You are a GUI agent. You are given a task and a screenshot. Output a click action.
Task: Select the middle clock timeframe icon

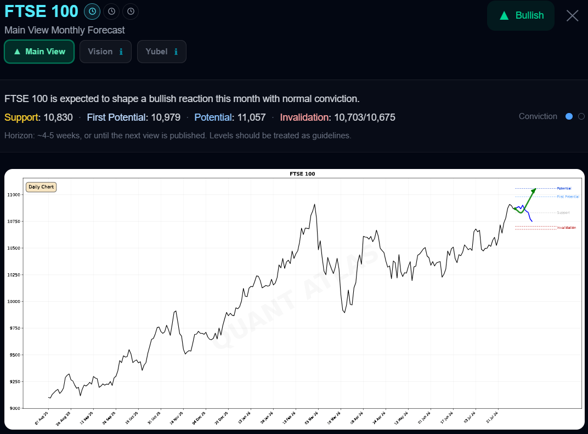point(111,12)
